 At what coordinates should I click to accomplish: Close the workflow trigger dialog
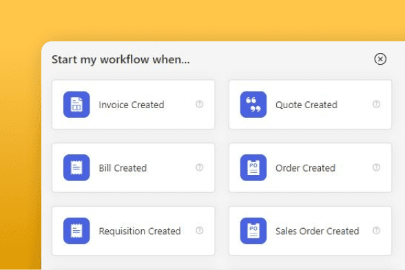click(380, 59)
